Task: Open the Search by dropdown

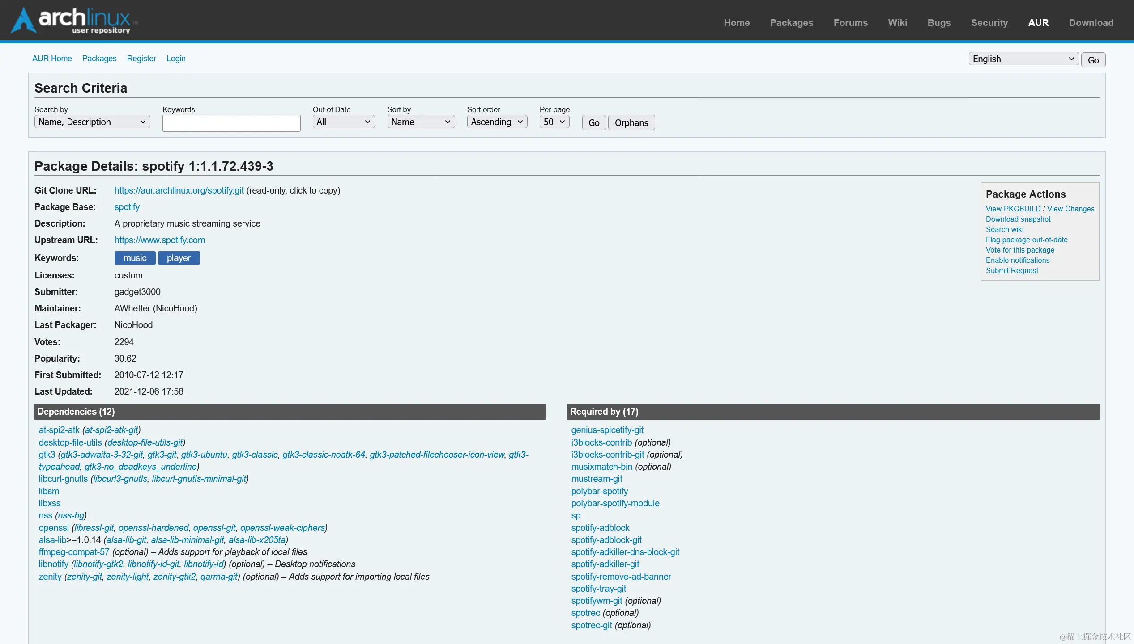Action: click(92, 122)
